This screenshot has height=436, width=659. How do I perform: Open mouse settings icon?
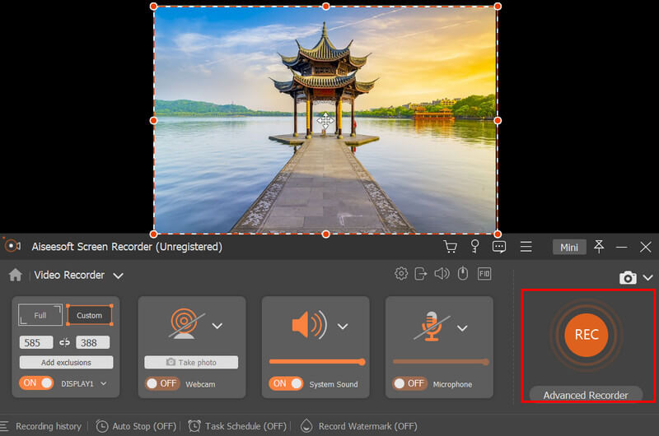[463, 274]
